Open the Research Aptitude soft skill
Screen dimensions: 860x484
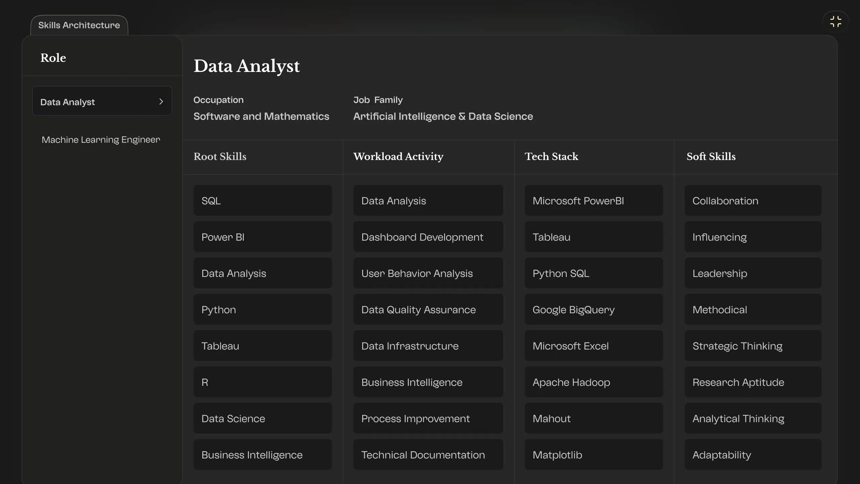pos(753,382)
